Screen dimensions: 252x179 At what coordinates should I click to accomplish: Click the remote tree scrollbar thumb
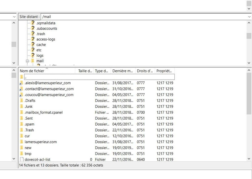pos(249,36)
